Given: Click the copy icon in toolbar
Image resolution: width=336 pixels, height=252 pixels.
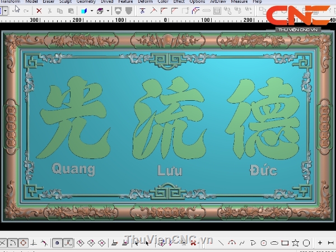Looking at the screenshot, I should pos(60,11).
